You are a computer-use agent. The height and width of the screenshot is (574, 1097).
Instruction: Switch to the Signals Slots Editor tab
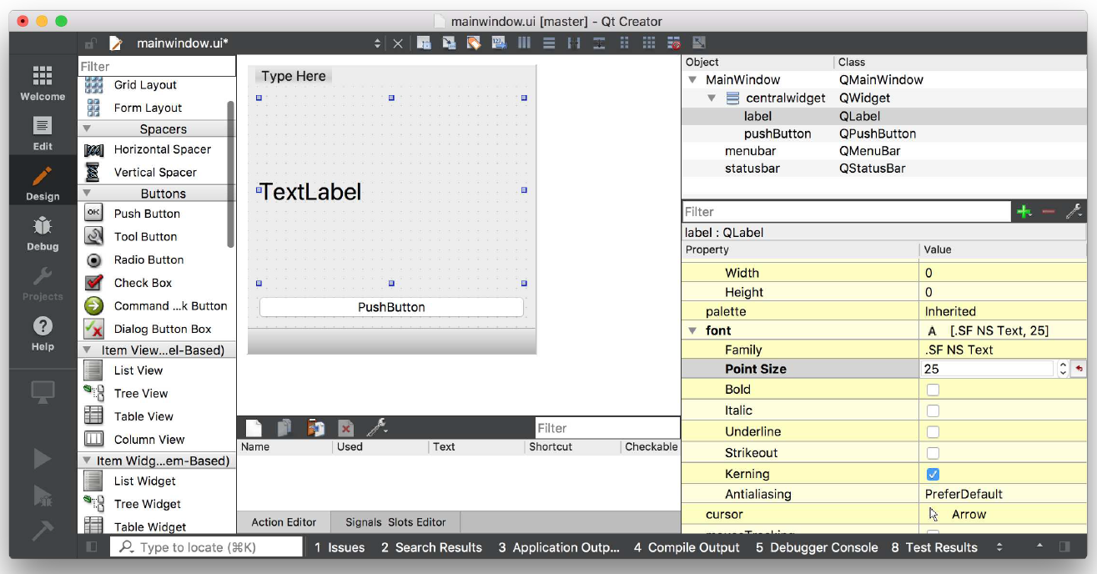click(x=395, y=522)
